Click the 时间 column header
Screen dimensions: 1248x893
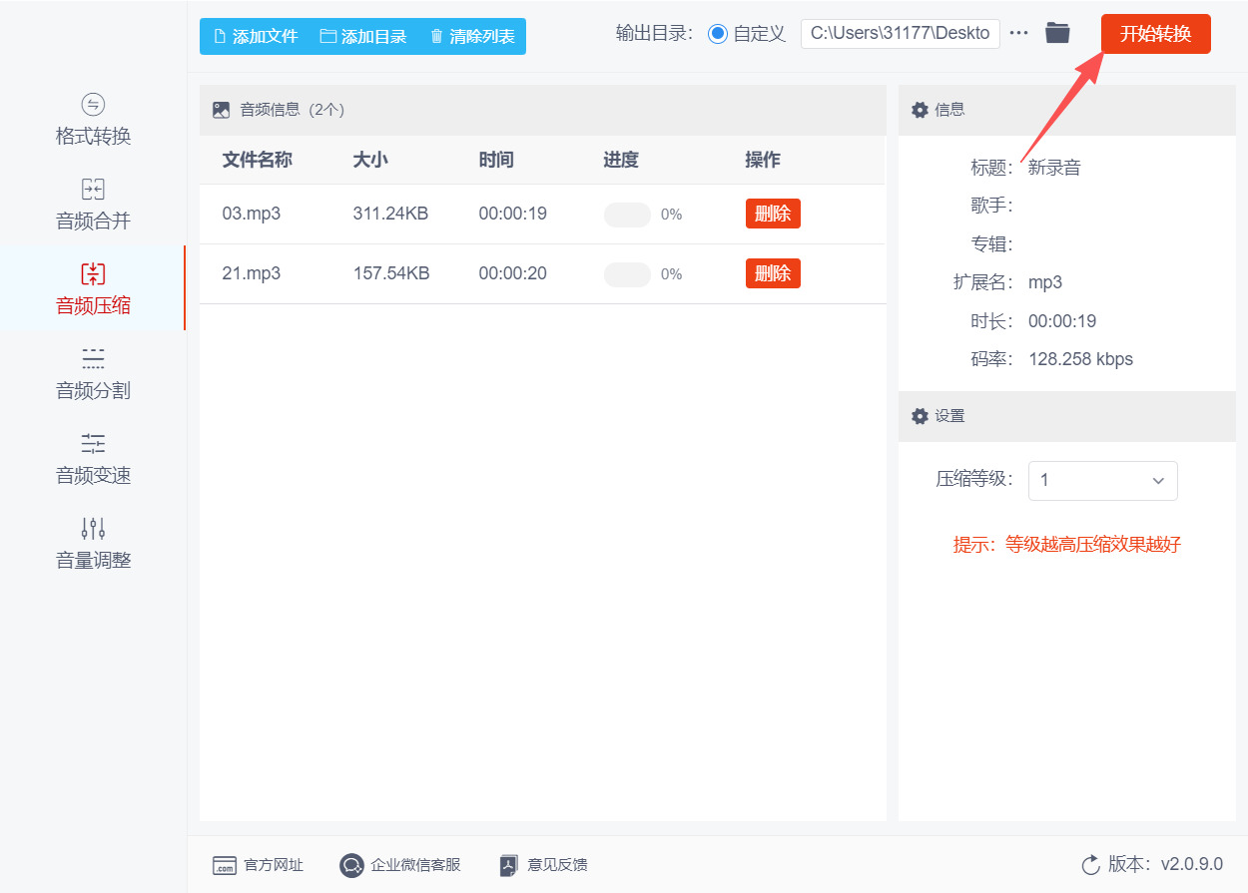496,160
